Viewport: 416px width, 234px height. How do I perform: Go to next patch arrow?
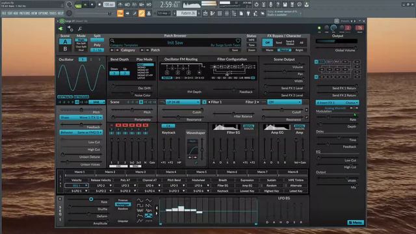click(148, 50)
